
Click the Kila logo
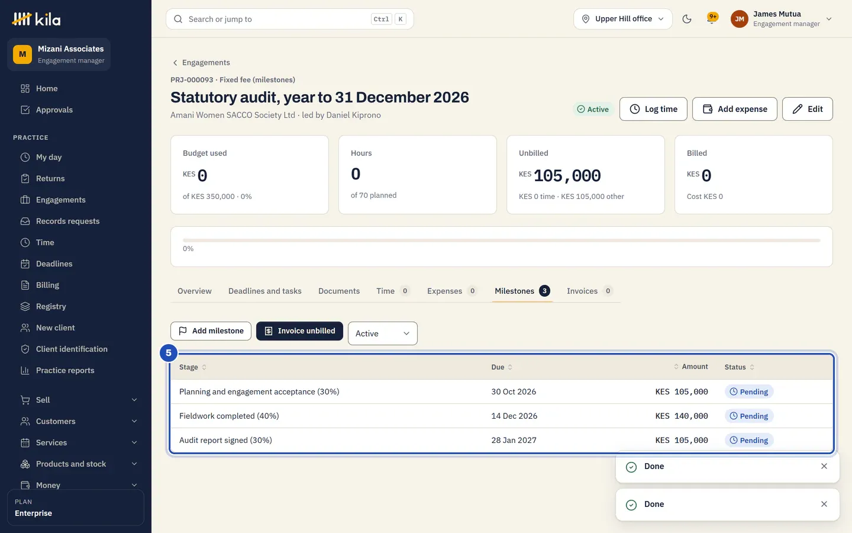point(36,19)
